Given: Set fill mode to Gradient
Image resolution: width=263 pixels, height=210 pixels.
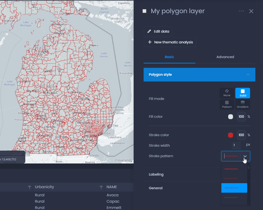Looking at the screenshot, I should [243, 105].
